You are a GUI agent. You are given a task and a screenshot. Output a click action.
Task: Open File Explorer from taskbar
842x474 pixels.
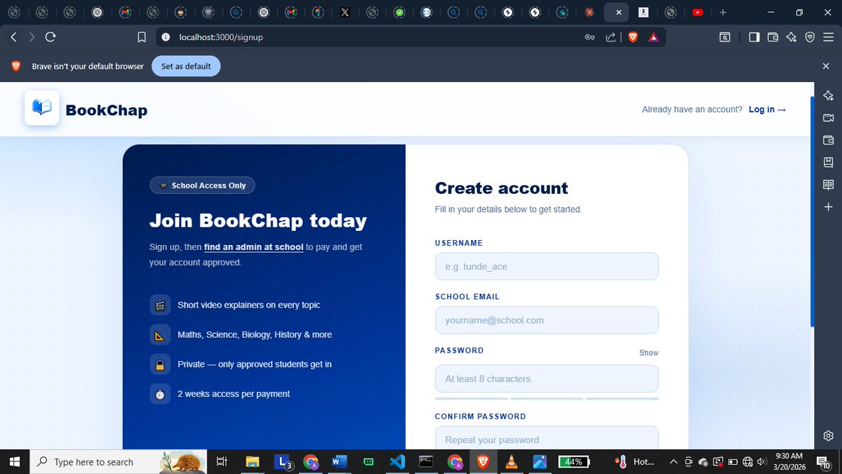(x=253, y=461)
